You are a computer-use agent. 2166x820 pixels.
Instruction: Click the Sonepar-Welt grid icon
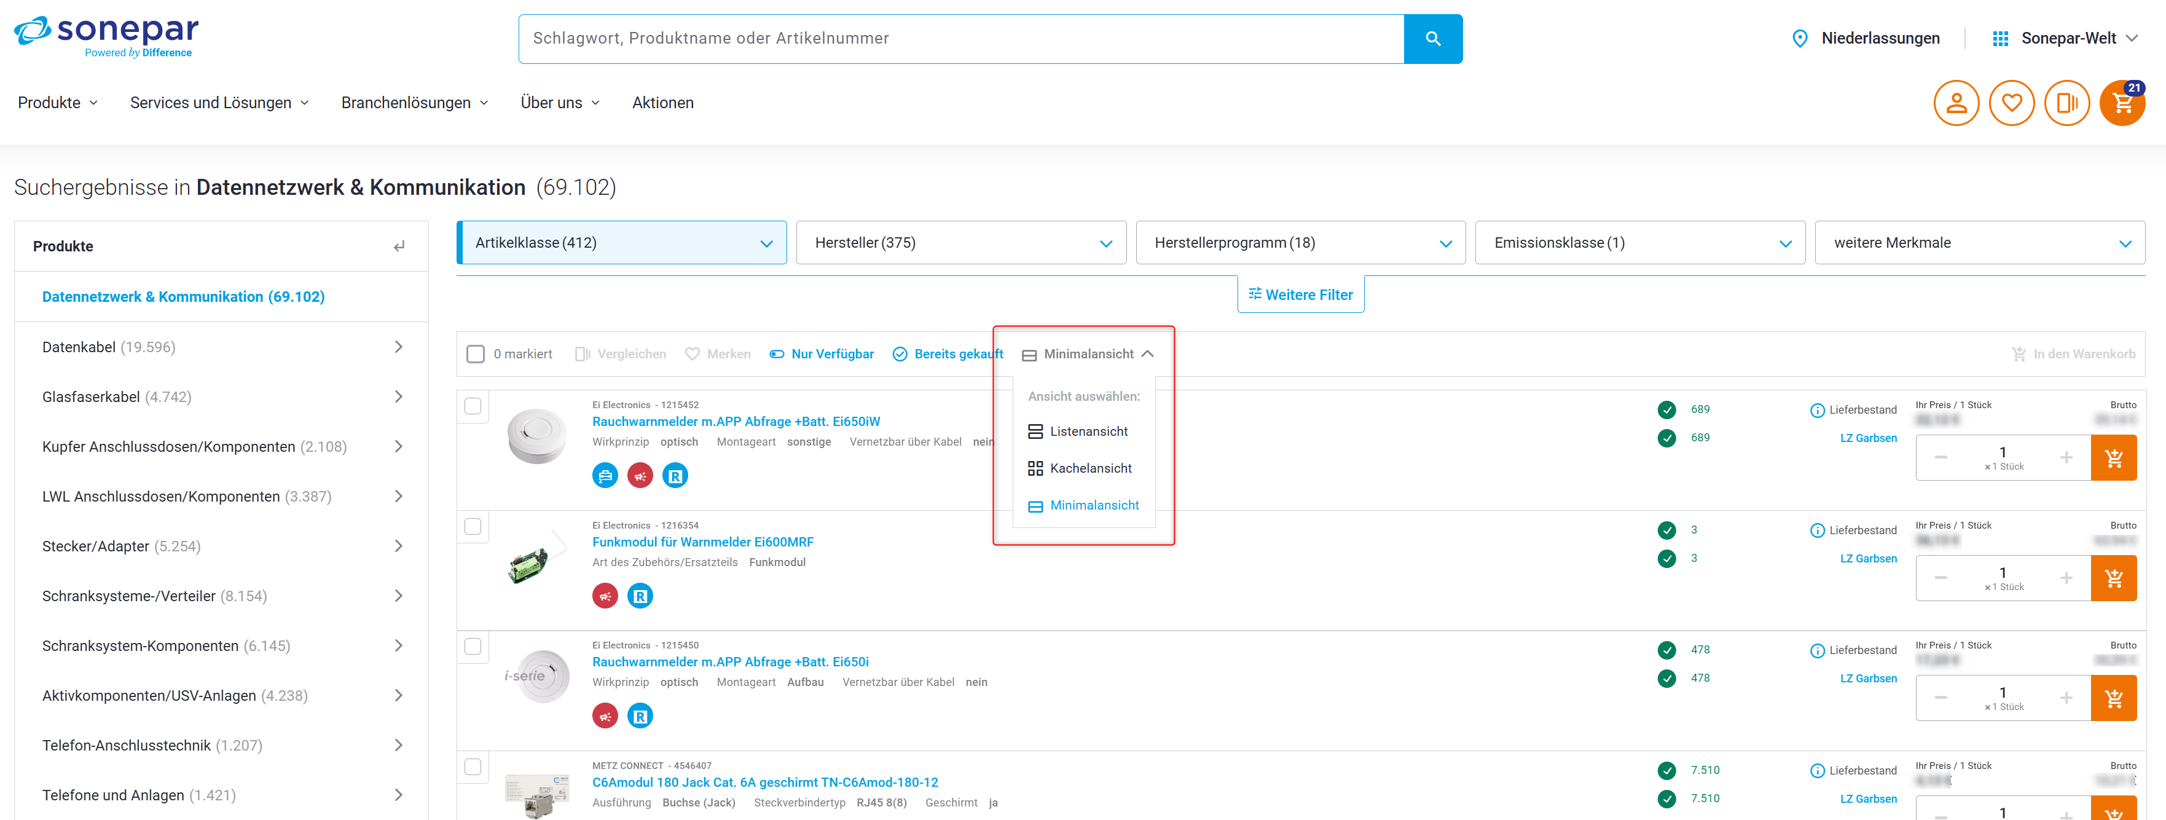point(2000,39)
